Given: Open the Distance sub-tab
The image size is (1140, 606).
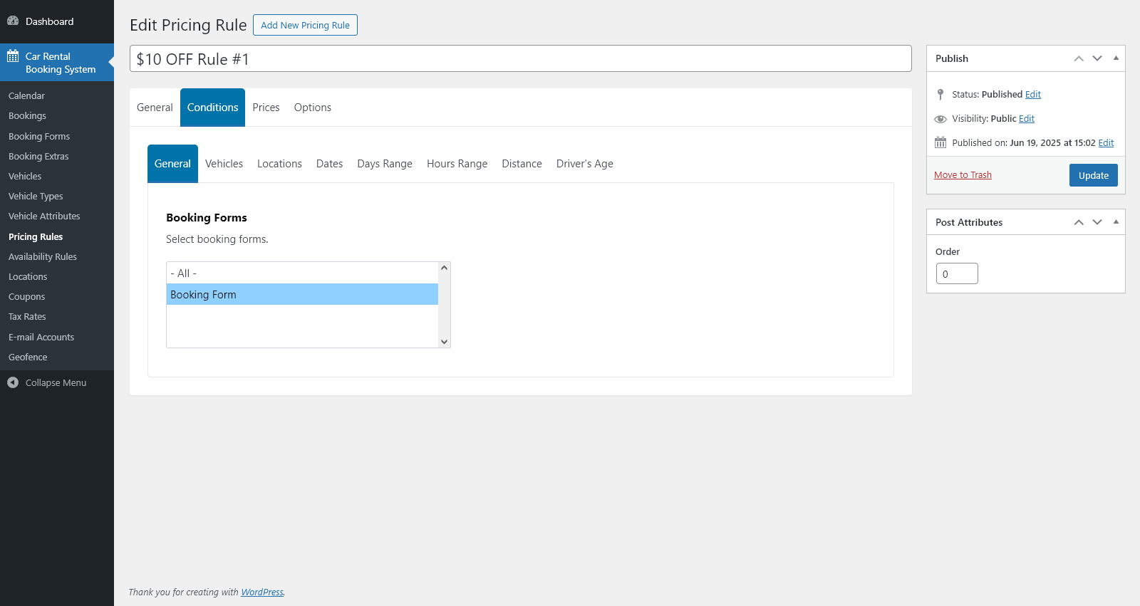Looking at the screenshot, I should pyautogui.click(x=522, y=164).
